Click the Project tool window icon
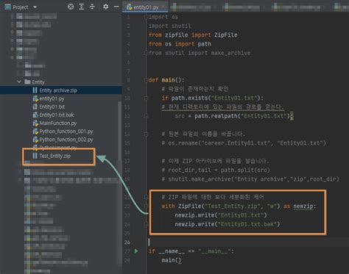349x274 pixels. point(8,7)
